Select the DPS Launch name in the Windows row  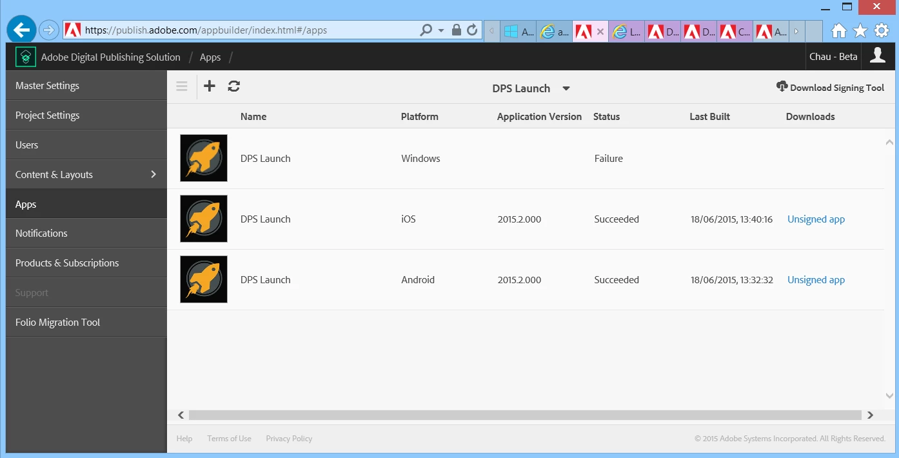[x=266, y=159]
